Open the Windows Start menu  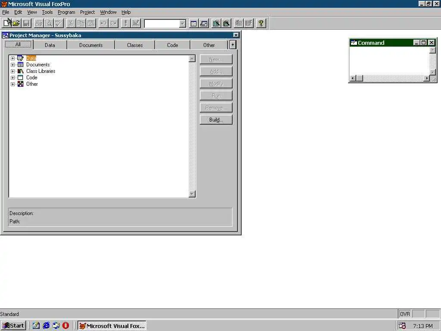click(13, 326)
